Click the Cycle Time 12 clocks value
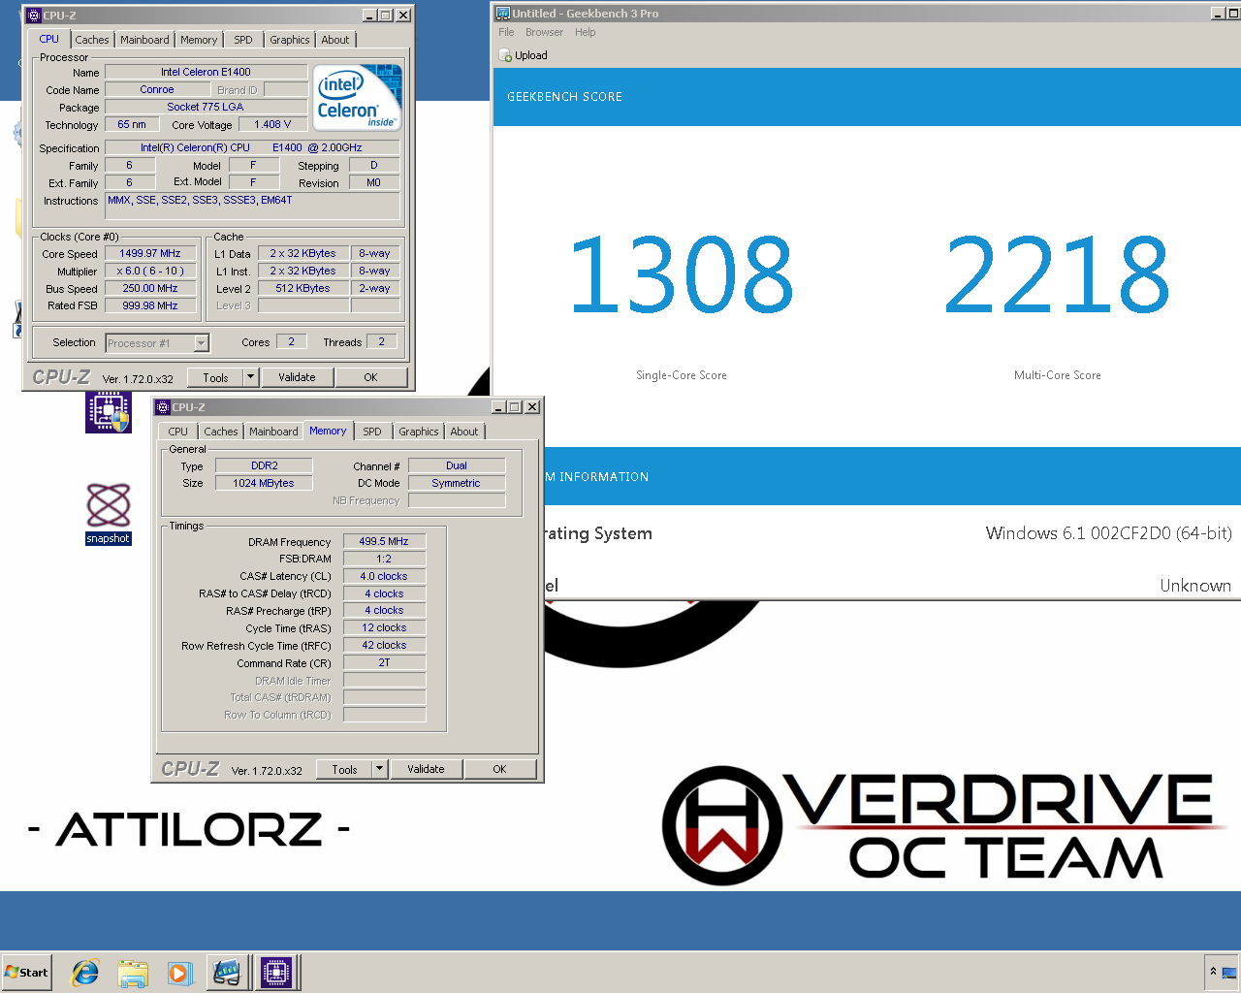 (x=384, y=628)
